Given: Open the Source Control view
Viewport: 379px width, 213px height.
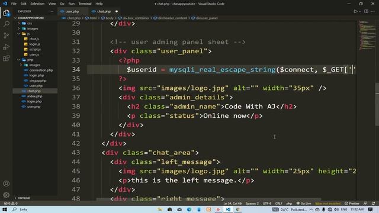Looking at the screenshot, I should click(x=7, y=35).
